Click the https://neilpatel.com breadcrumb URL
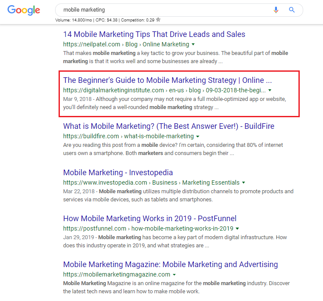323x301 pixels. coord(90,44)
